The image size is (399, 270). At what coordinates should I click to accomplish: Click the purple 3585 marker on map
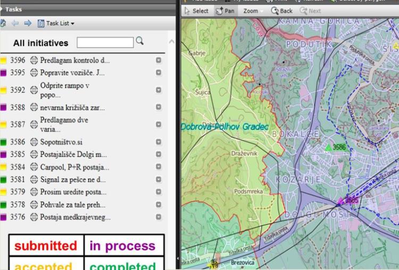tap(340, 201)
